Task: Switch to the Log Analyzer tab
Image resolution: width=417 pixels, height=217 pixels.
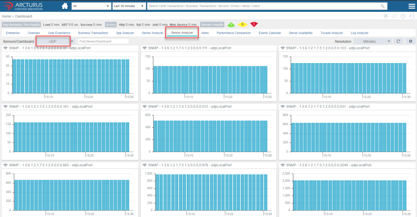Action: pyautogui.click(x=359, y=33)
